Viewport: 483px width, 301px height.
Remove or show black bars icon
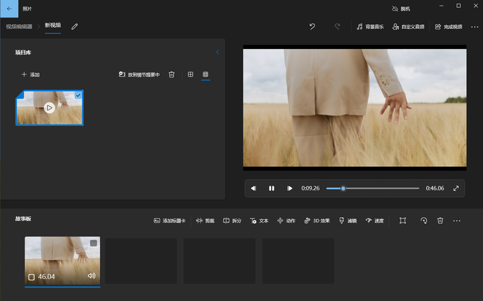402,221
